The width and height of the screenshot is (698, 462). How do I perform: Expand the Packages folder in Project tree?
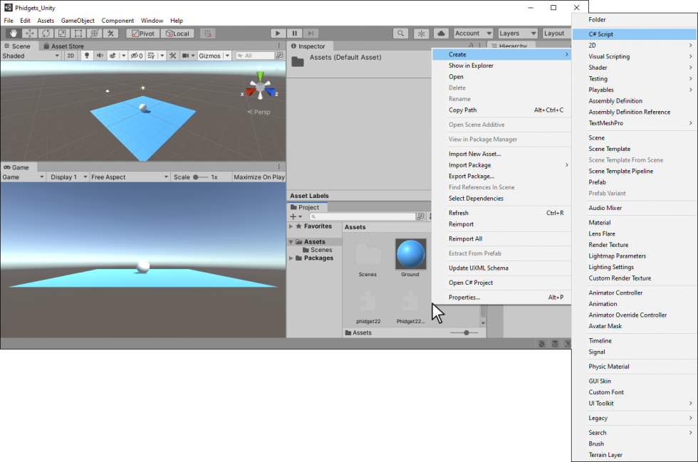[x=291, y=258]
